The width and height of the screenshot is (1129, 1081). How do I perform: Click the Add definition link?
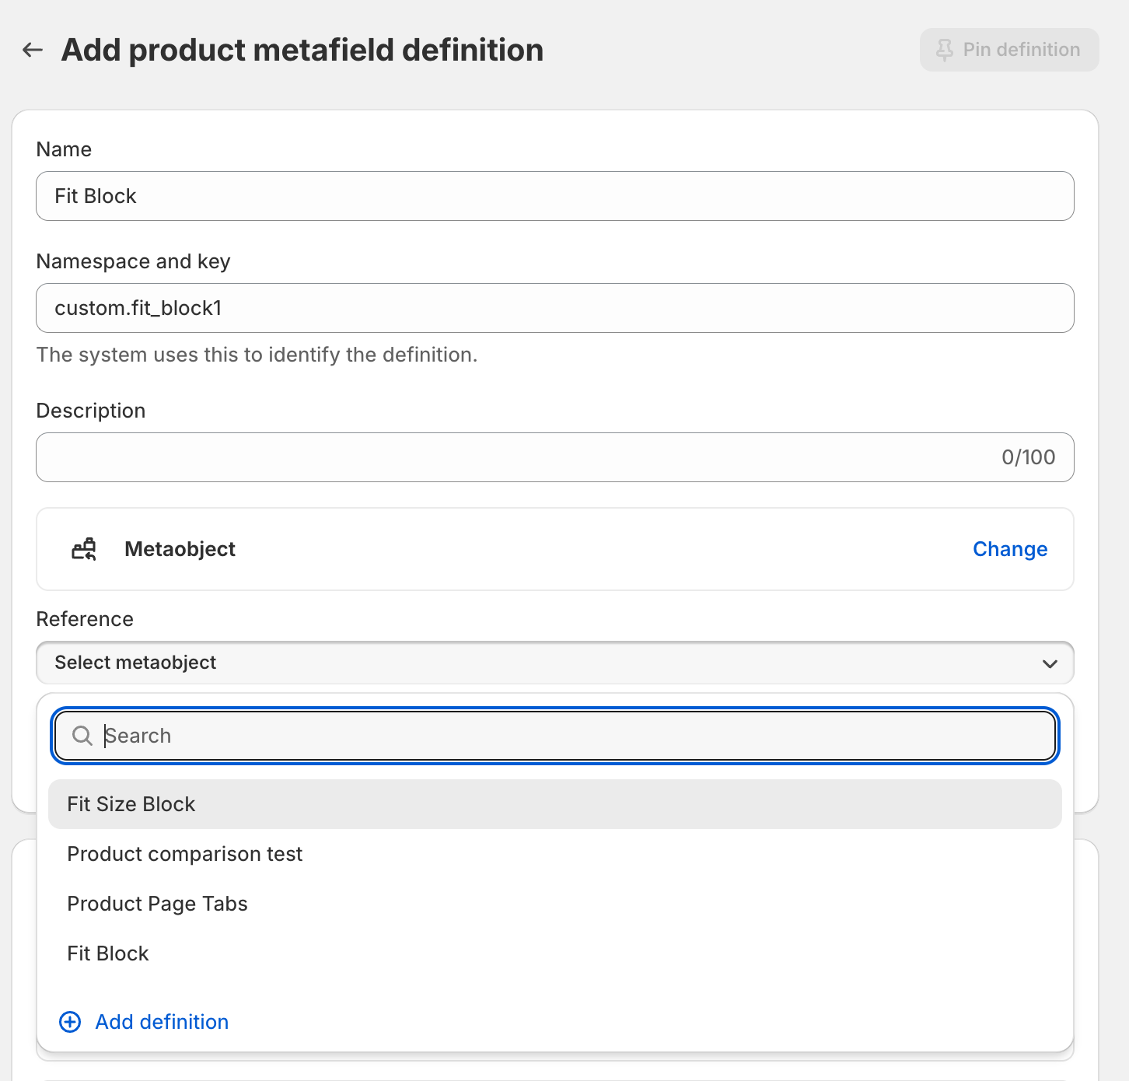point(162,1022)
